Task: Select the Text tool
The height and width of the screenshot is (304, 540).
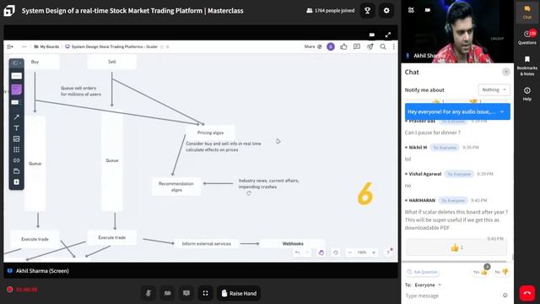Action: [x=17, y=128]
